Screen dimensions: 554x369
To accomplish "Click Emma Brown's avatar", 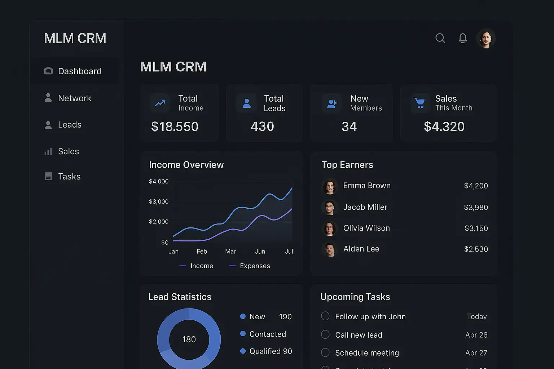I will point(329,186).
